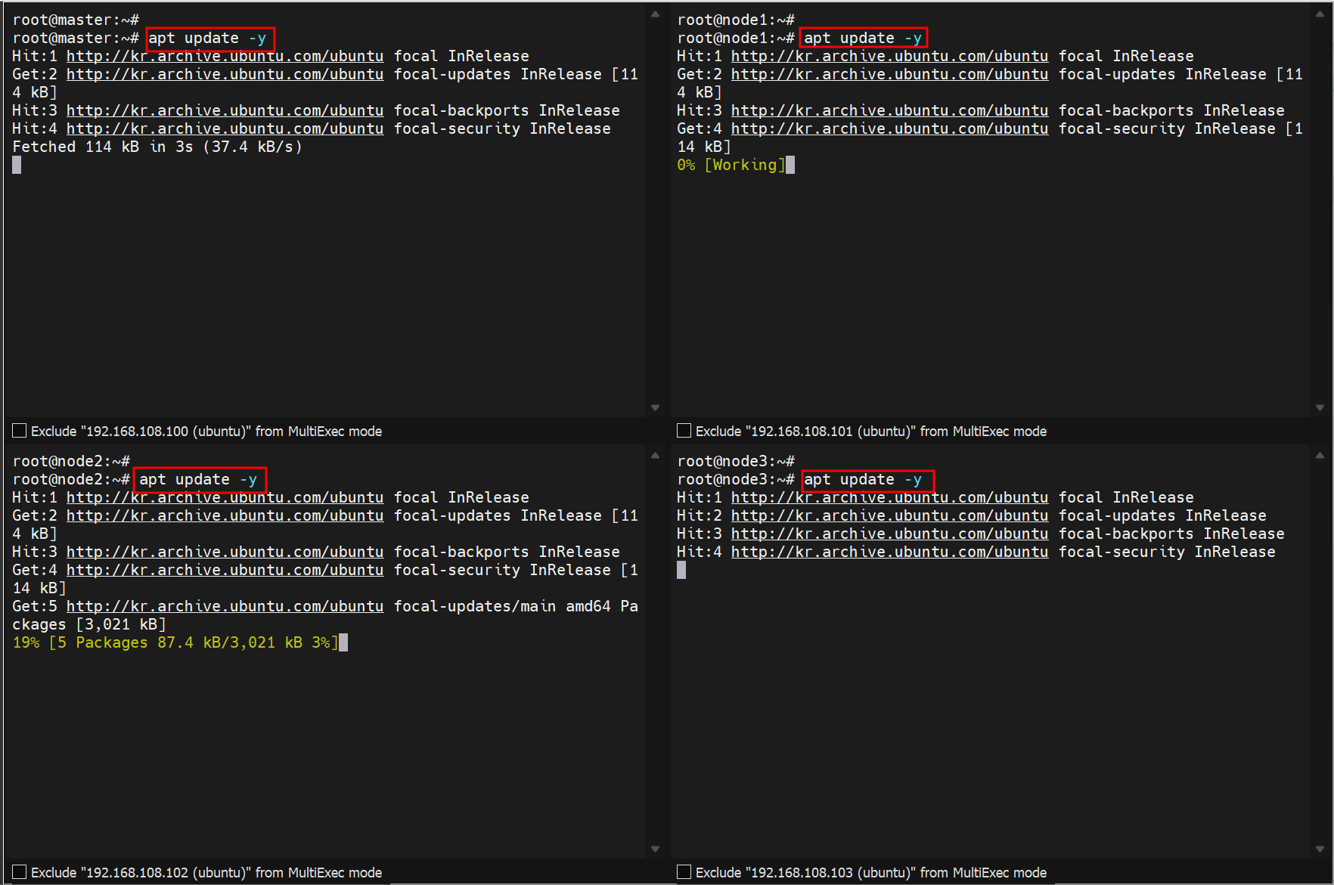Open Hit:1 focal InRelease URL in node2 pane
The image size is (1334, 885).
click(225, 497)
